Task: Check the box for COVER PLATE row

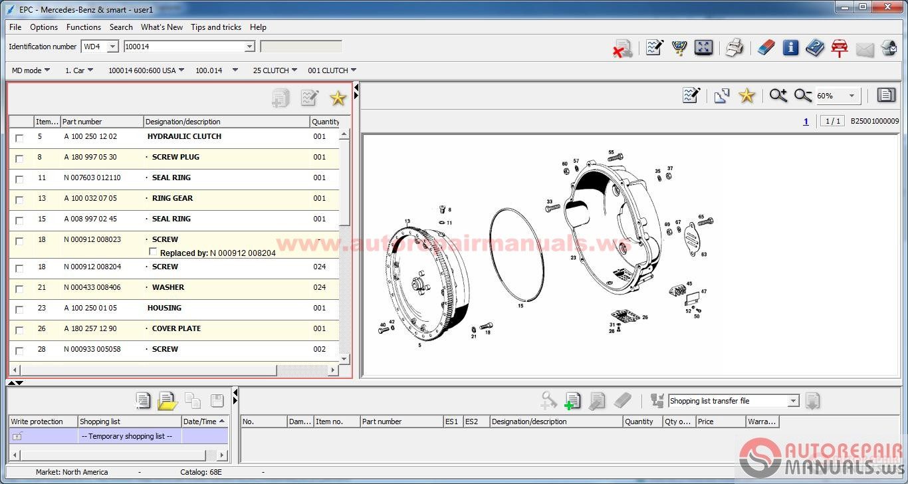Action: [x=19, y=330]
